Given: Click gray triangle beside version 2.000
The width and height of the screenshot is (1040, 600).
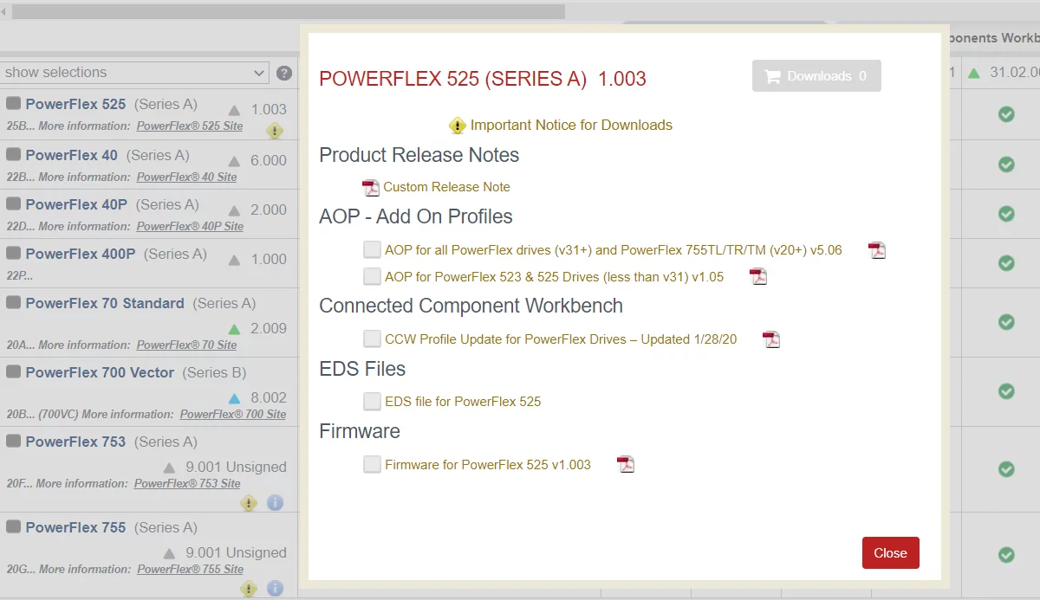Looking at the screenshot, I should click(234, 210).
